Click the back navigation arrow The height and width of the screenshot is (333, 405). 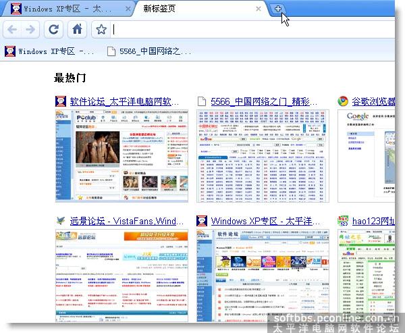click(x=12, y=29)
